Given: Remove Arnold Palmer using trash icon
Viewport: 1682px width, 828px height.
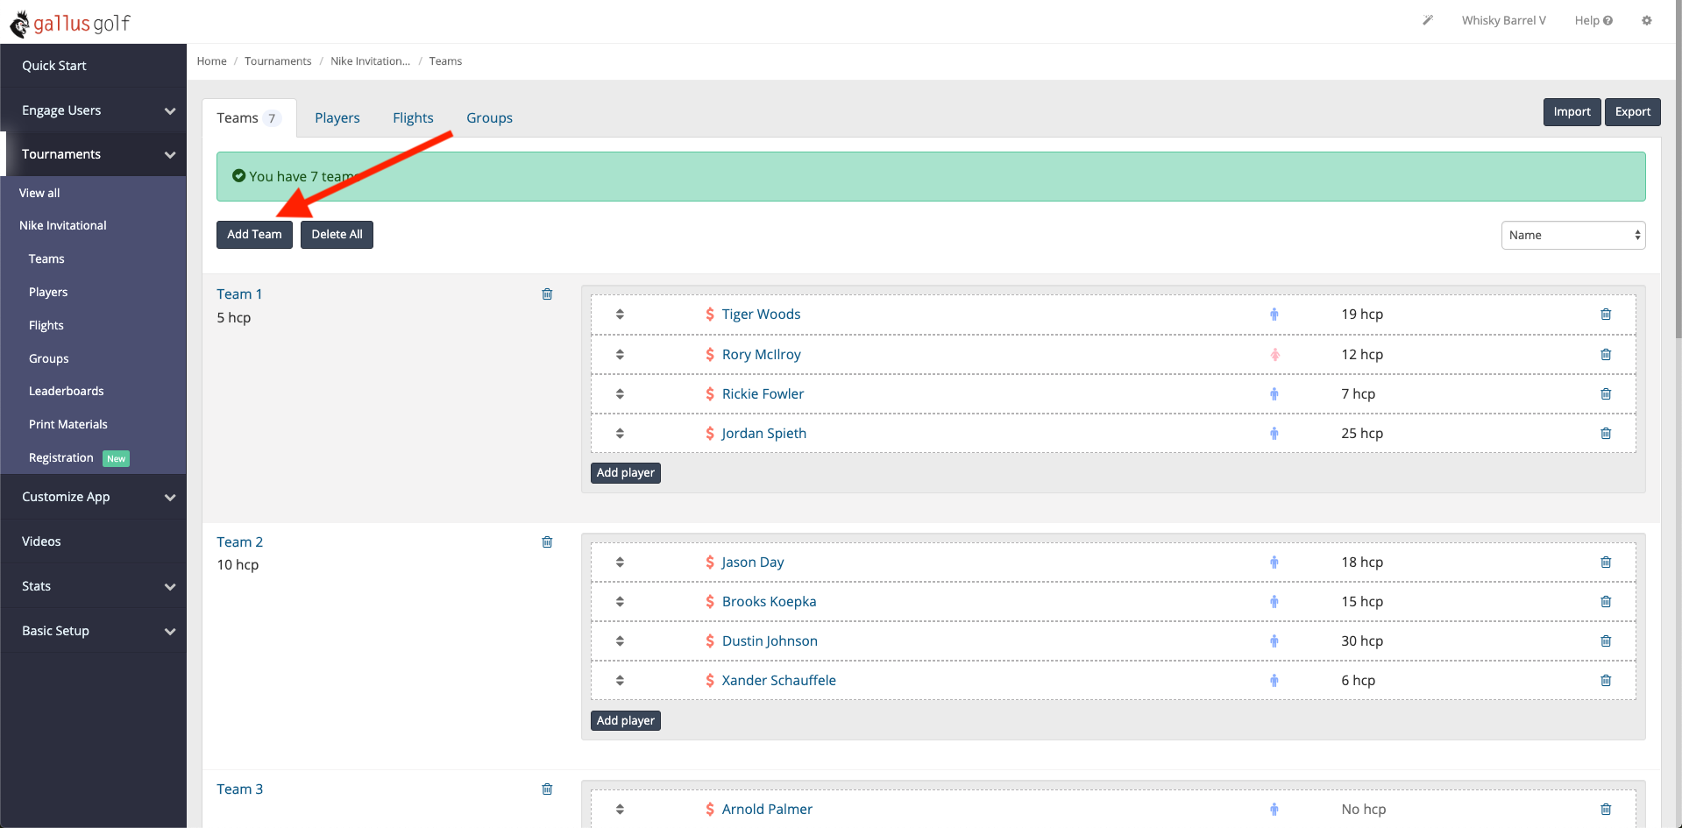Looking at the screenshot, I should [x=1606, y=810].
